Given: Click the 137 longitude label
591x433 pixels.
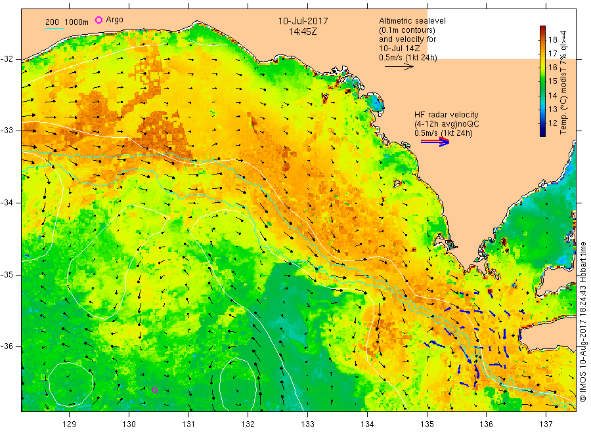Looking at the screenshot, I should 546,424.
